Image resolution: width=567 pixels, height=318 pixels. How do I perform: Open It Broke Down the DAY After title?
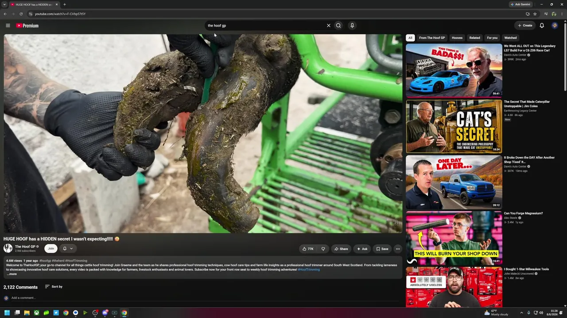click(529, 160)
